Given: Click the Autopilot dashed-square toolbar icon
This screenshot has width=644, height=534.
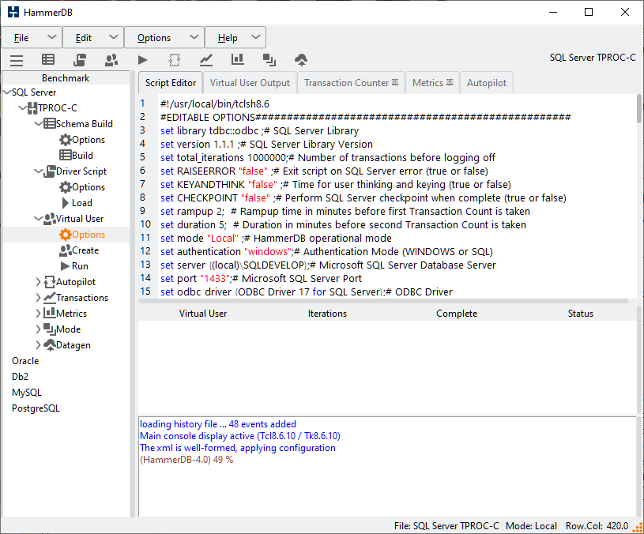Looking at the screenshot, I should (175, 60).
